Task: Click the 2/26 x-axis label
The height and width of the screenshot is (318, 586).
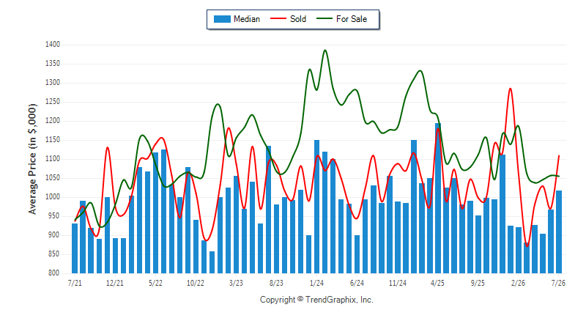Action: [x=518, y=283]
